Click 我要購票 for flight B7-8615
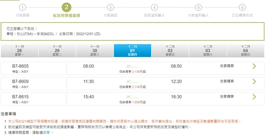Image resolution: width=266 pixels, height=139 pixels. (227, 97)
